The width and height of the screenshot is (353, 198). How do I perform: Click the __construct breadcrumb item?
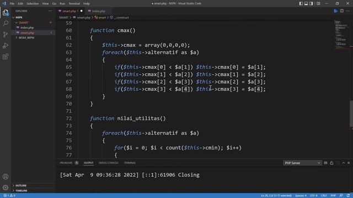[121, 18]
